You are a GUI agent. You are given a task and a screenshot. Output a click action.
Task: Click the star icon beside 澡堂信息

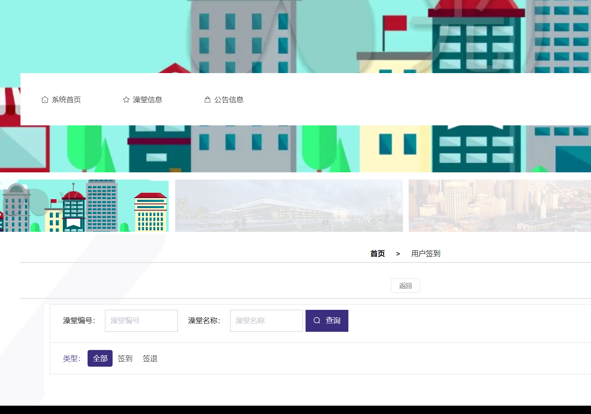coord(126,99)
